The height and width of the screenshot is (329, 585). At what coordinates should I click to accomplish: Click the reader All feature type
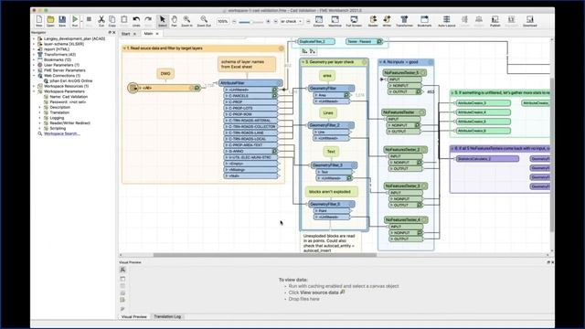[x=165, y=88]
